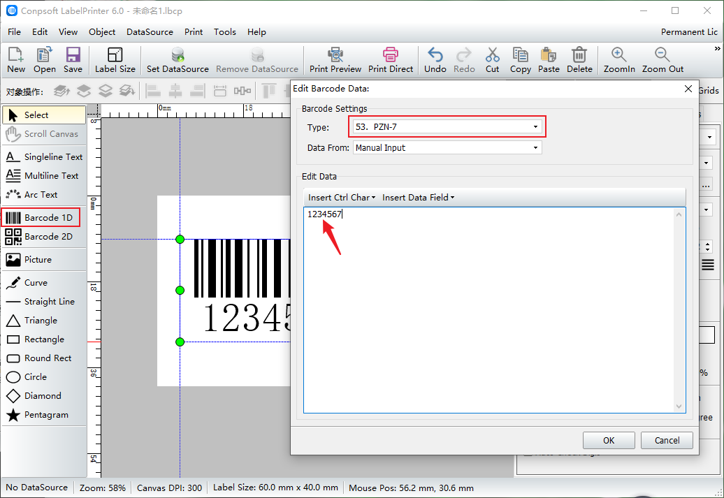Click green handle on barcode's top-left corner
This screenshot has width=724, height=498.
click(180, 239)
